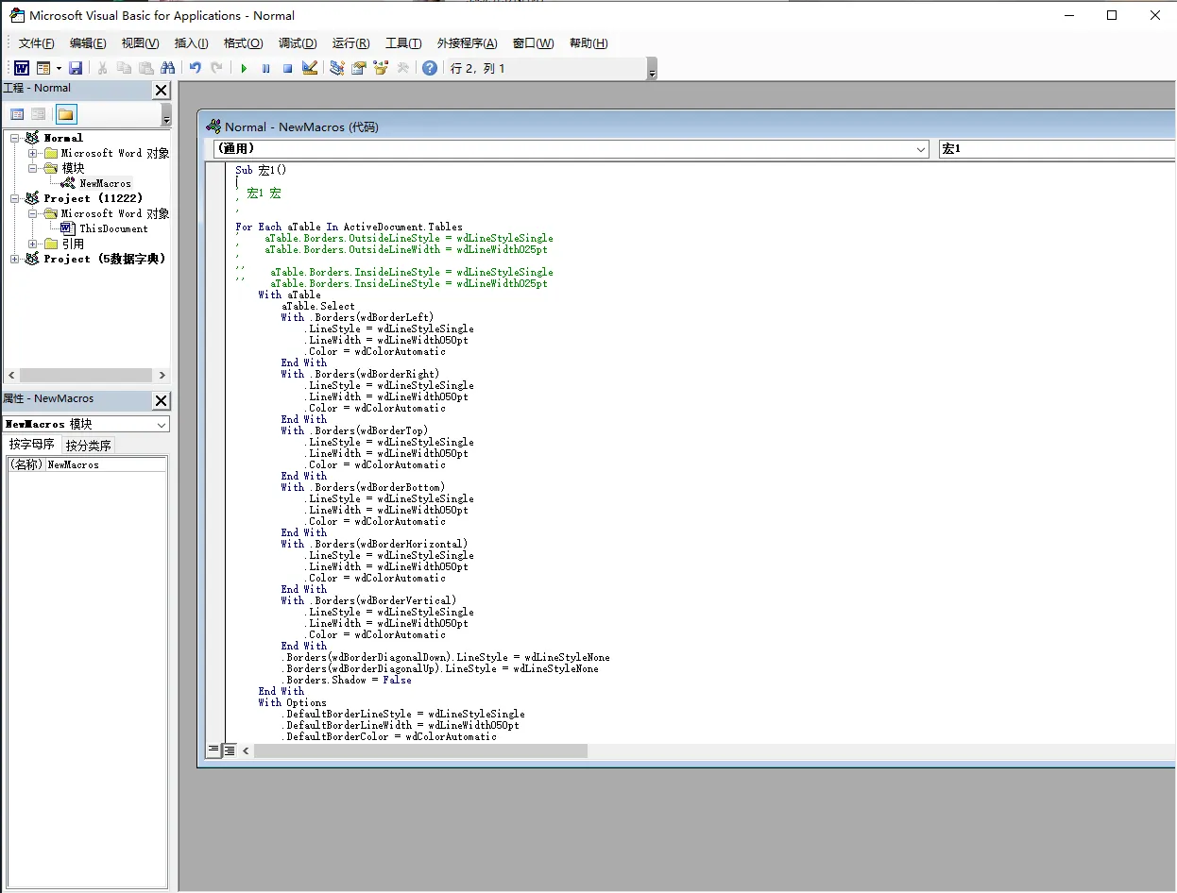The image size is (1177, 893).
Task: Click the Copy toolbar icon
Action: (124, 68)
